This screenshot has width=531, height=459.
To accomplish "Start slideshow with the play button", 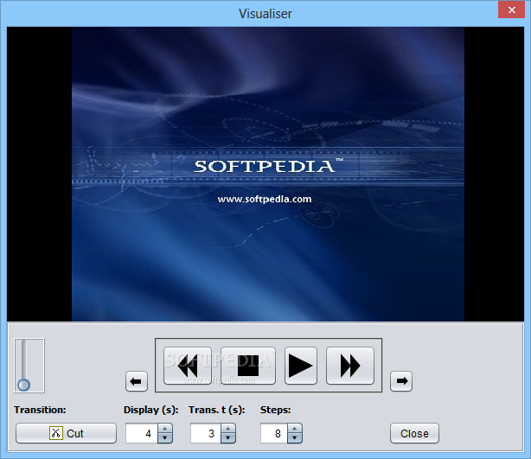I will click(301, 366).
